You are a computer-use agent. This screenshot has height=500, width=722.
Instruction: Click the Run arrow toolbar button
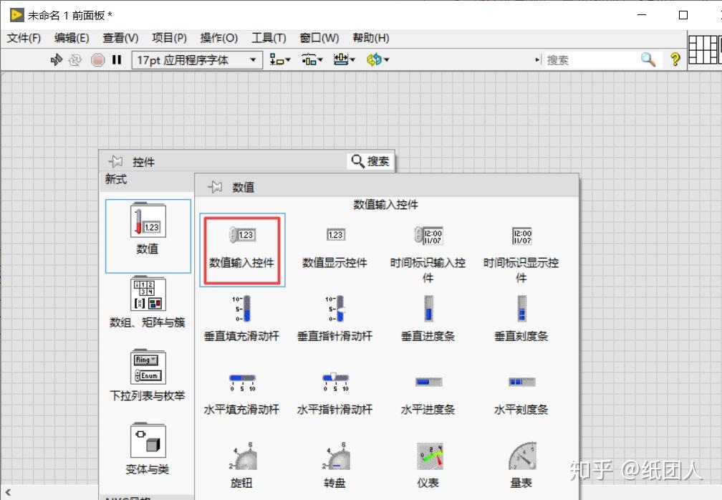(x=56, y=59)
